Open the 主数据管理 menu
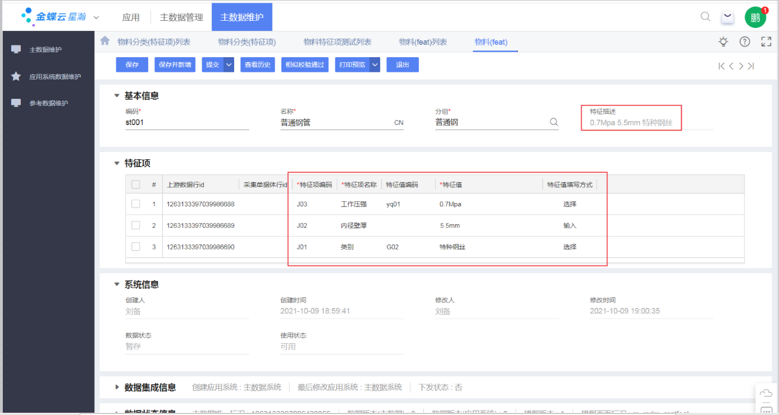The height and width of the screenshot is (415, 779). [181, 17]
